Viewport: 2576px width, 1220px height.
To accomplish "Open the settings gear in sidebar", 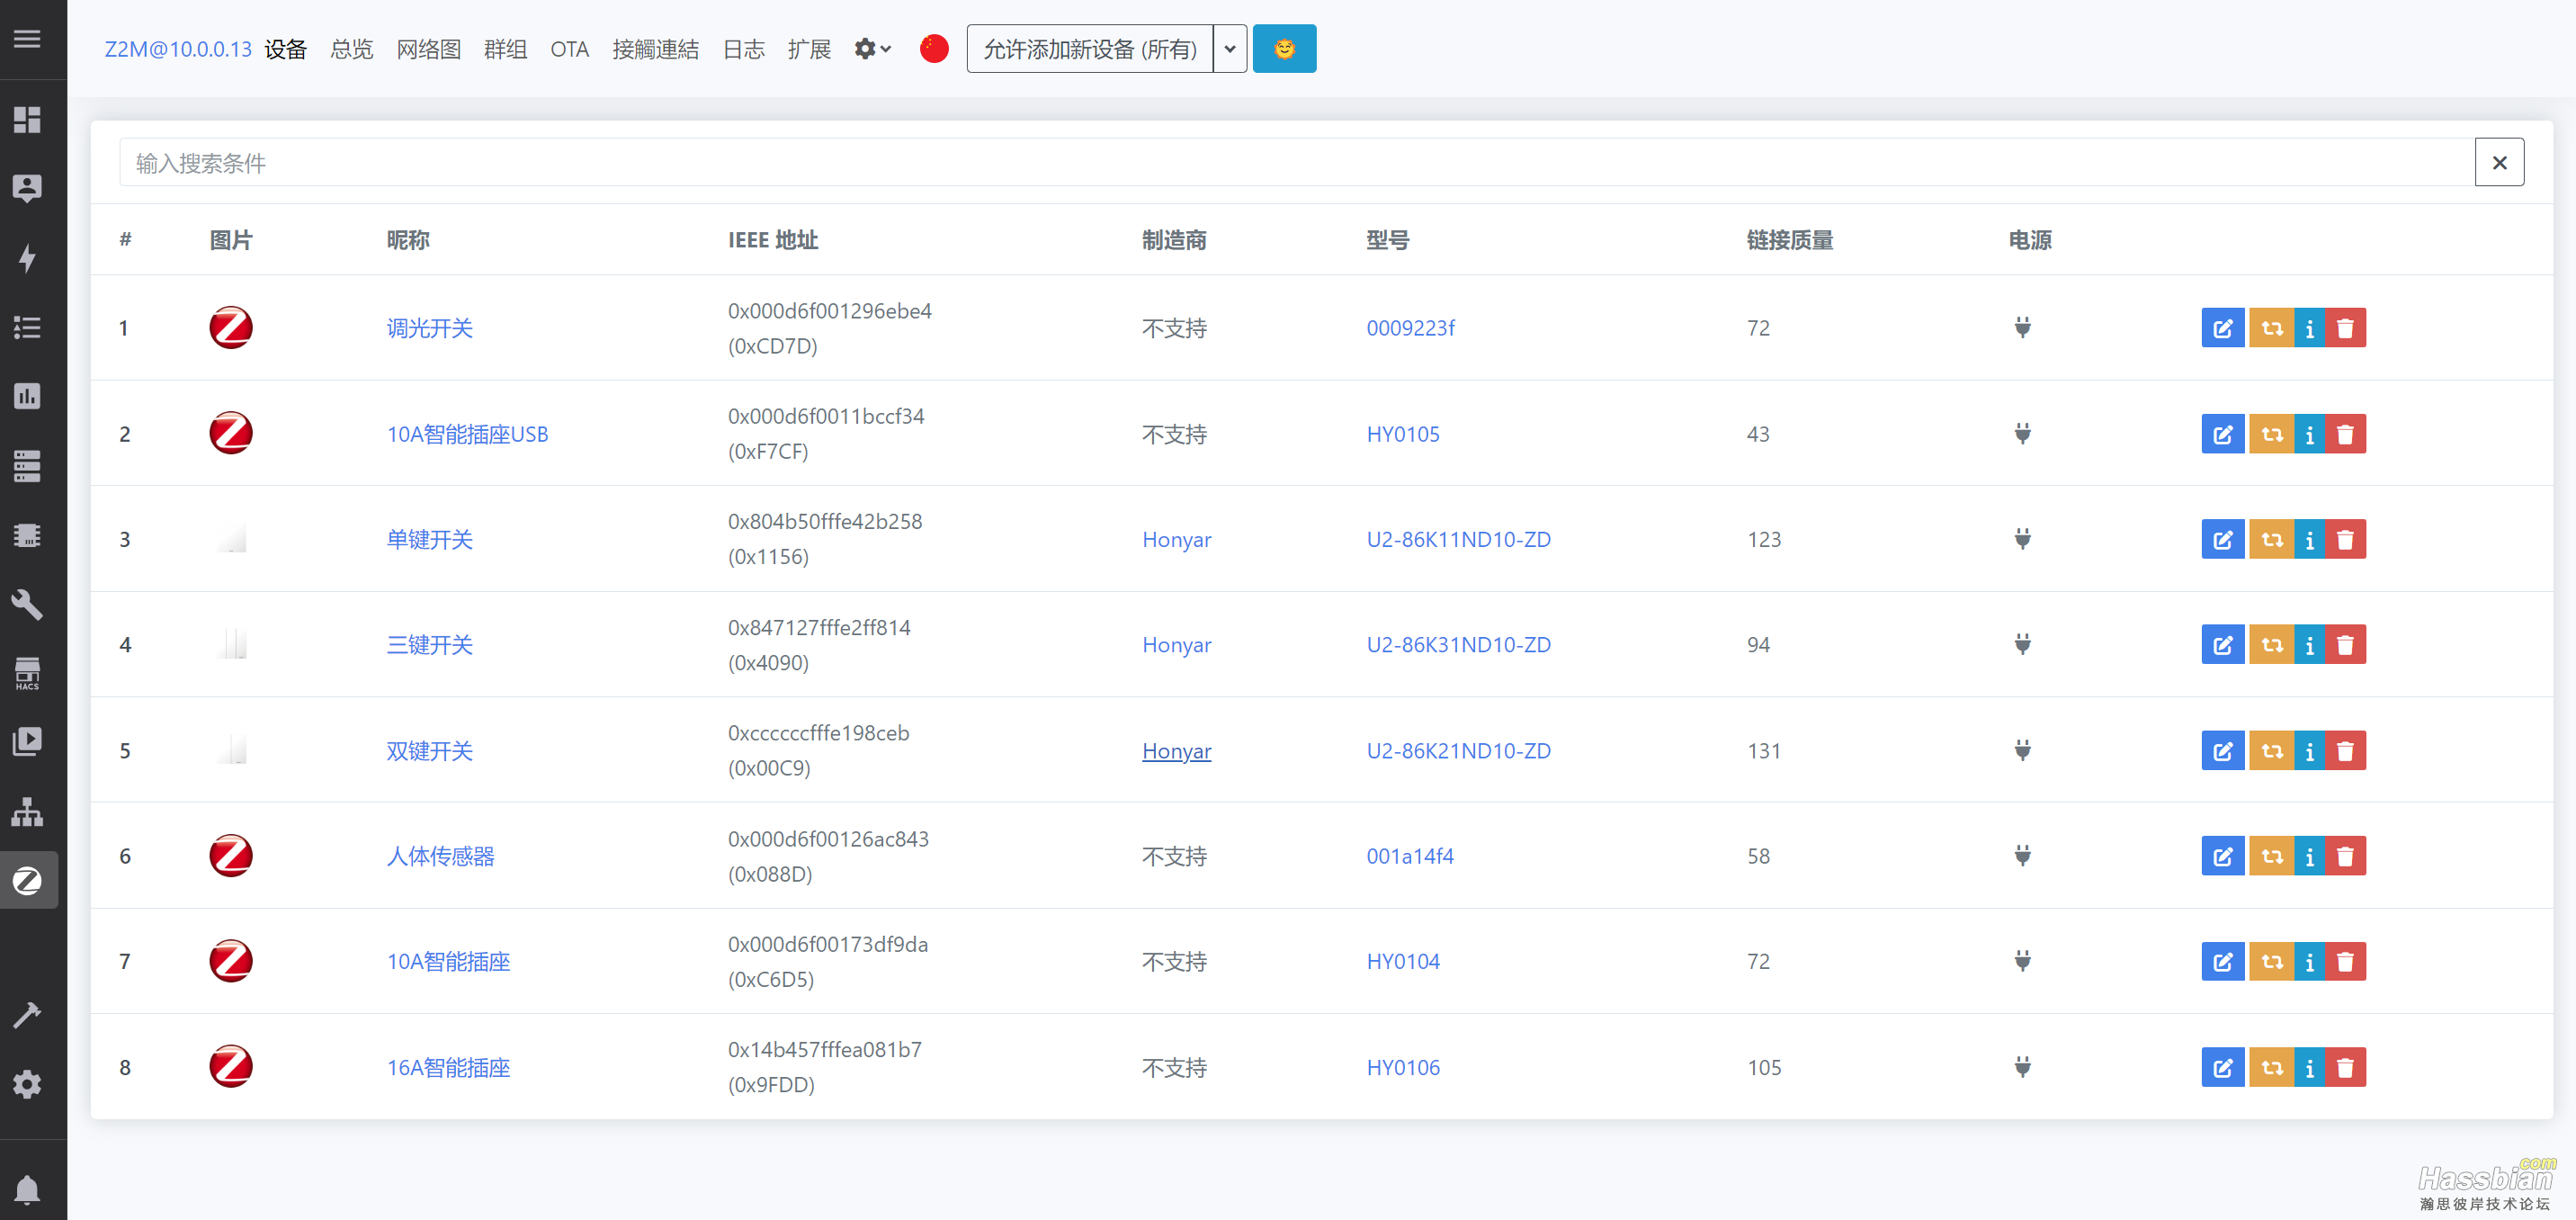I will pyautogui.click(x=27, y=1084).
